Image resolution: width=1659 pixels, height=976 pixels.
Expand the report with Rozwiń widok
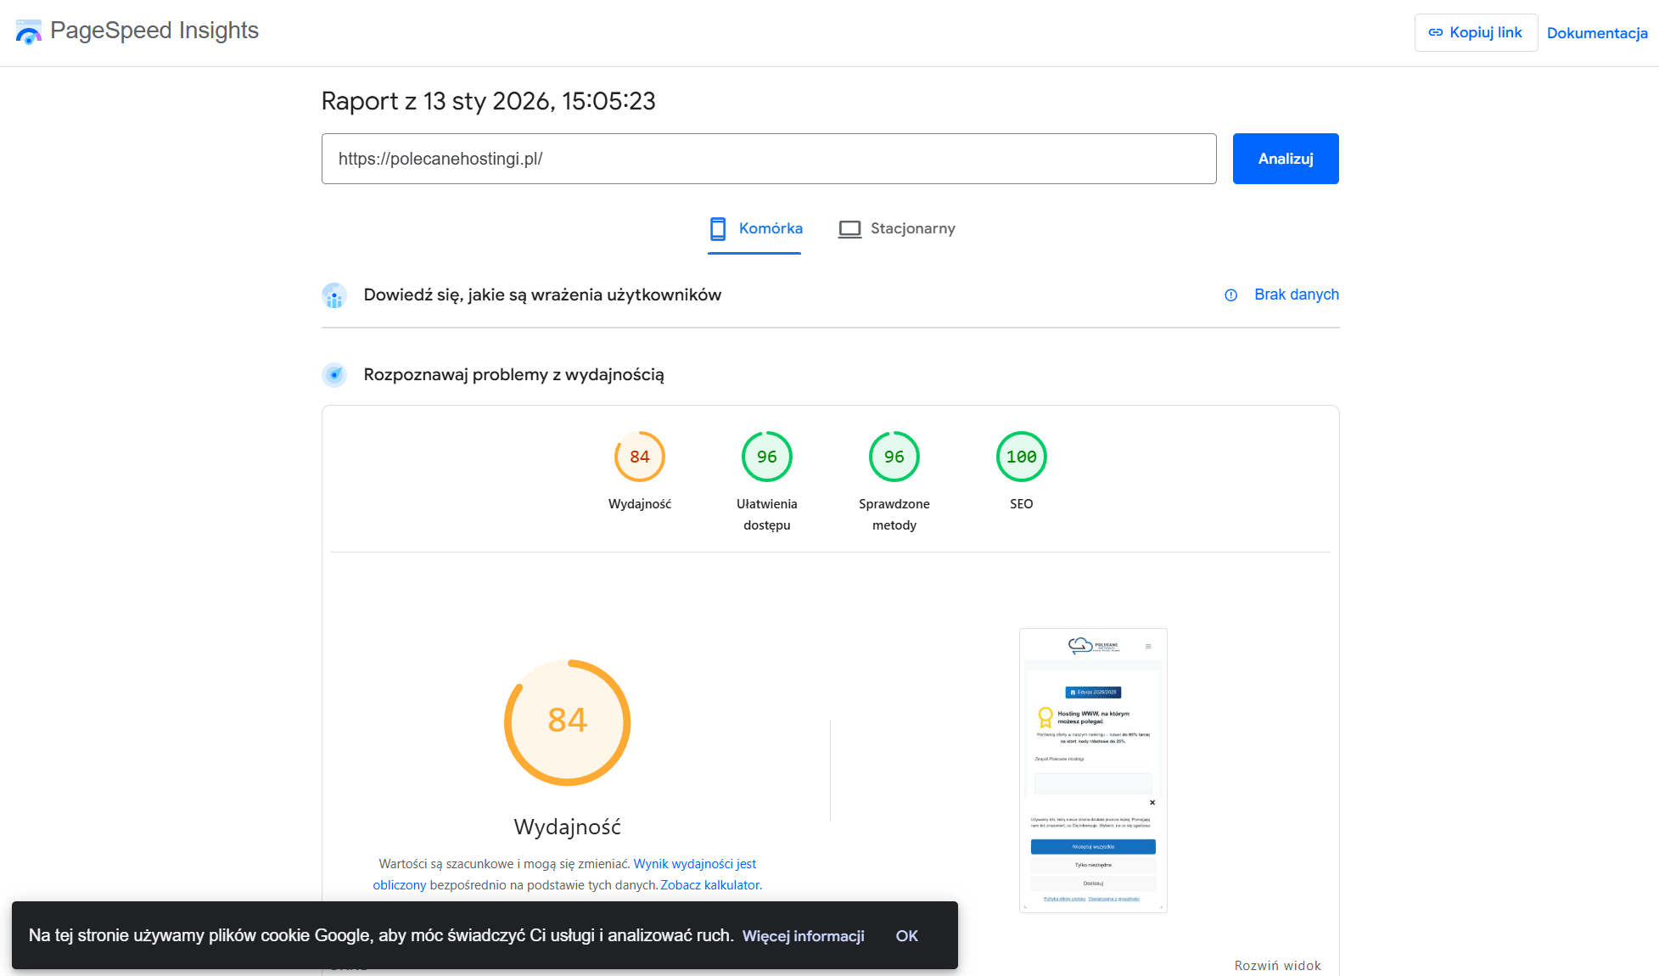click(x=1277, y=966)
